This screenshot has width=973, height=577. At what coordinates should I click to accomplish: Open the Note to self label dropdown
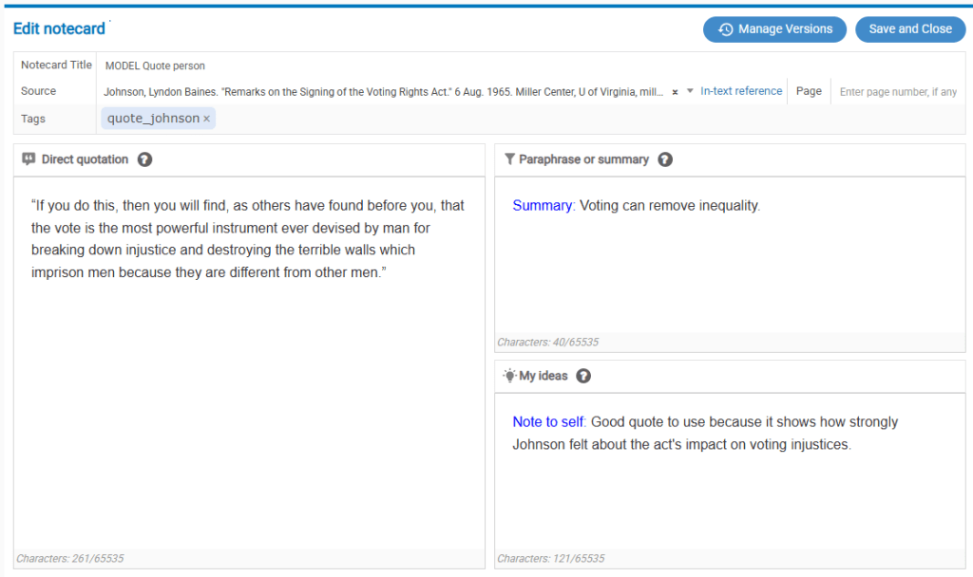tap(547, 421)
